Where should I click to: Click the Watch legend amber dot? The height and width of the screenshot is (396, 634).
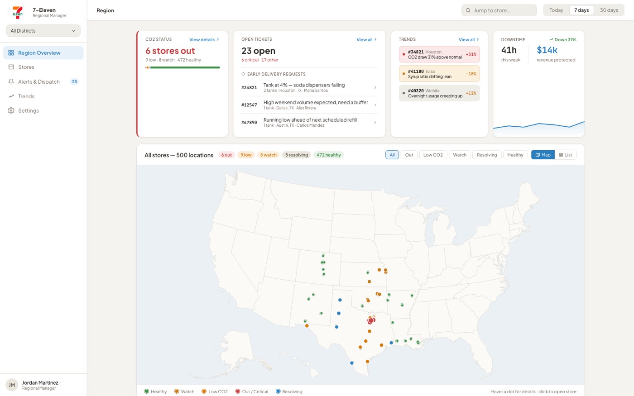click(x=177, y=391)
